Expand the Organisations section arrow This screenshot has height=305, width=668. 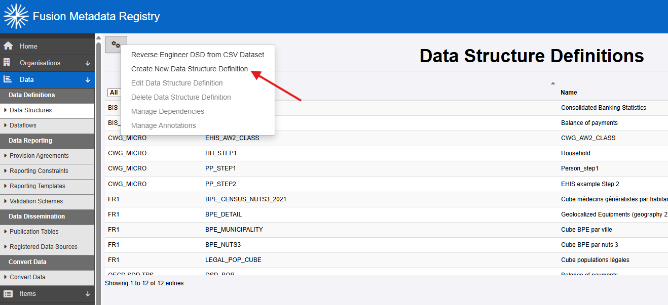pos(88,63)
